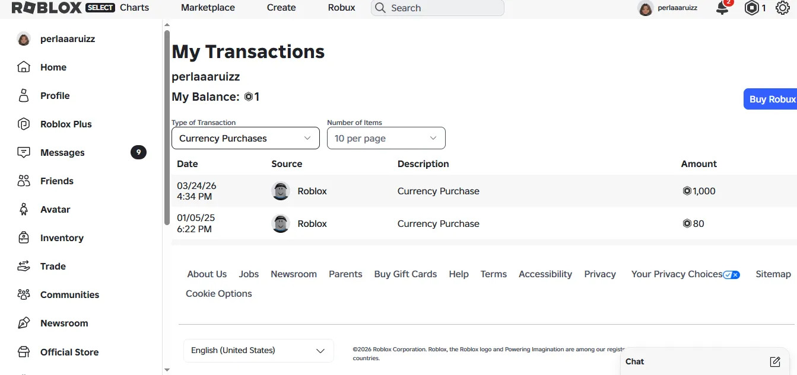
Task: Open the Buy Gift Cards footer link
Action: [x=405, y=274]
